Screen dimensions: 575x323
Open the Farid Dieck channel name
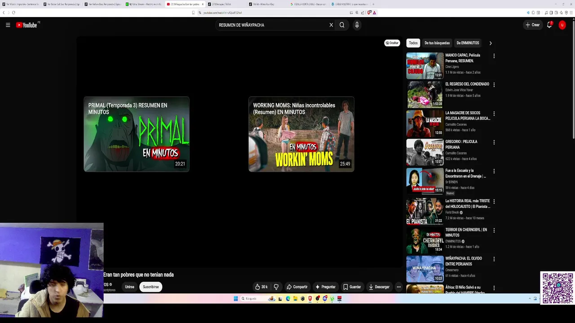[x=452, y=213]
